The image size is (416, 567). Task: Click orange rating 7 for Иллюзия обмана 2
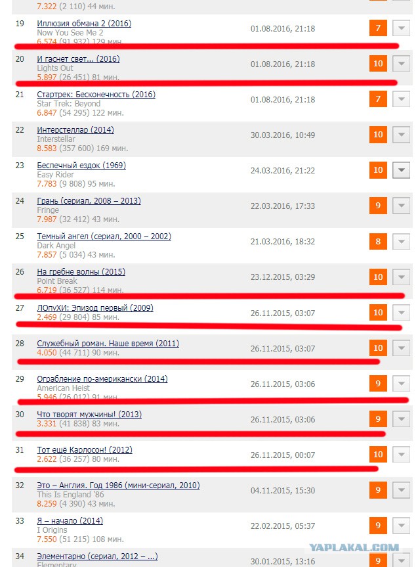coord(378,28)
